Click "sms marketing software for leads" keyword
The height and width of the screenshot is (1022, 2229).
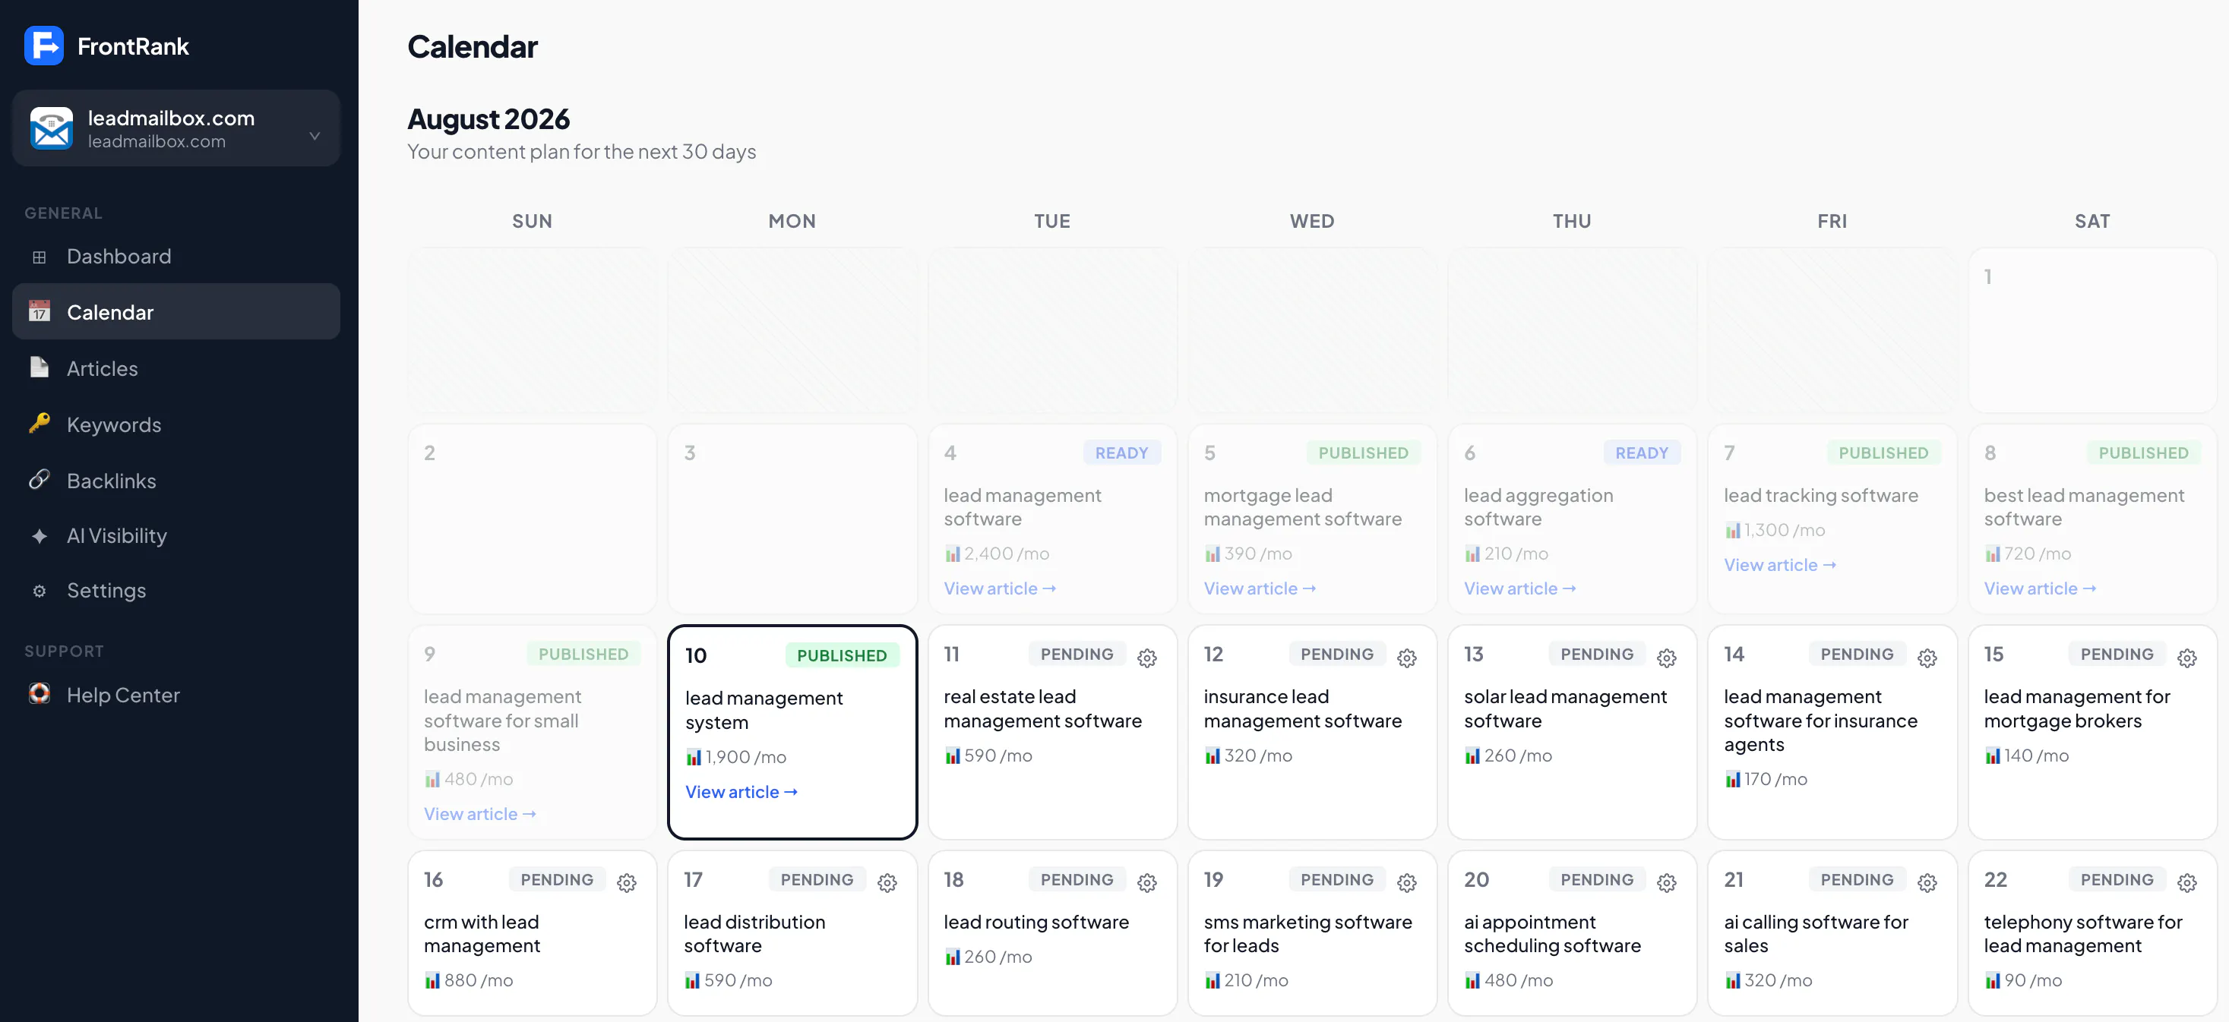[1307, 934]
